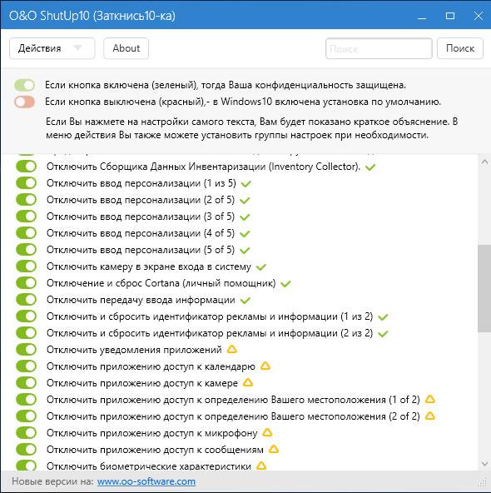Click checkmark beside ввод персонализации (4 of 5)

[245, 234]
